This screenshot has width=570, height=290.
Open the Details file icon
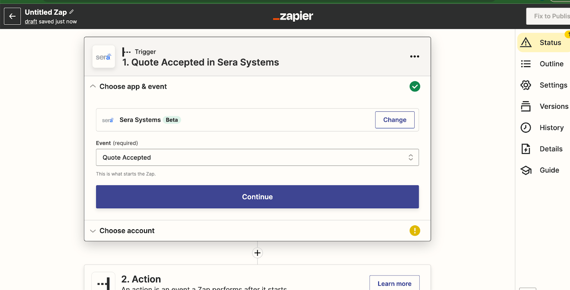pyautogui.click(x=526, y=149)
